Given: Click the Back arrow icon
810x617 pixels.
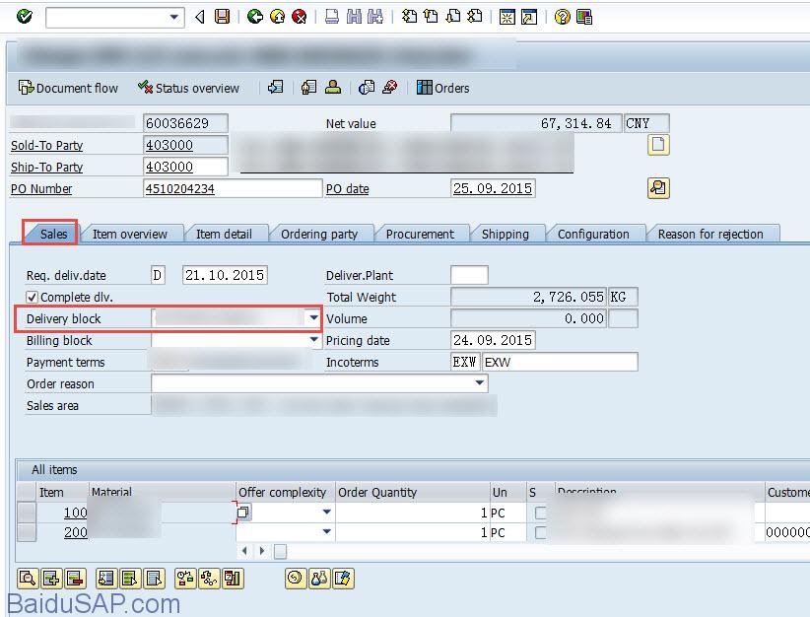Looking at the screenshot, I should coord(253,16).
